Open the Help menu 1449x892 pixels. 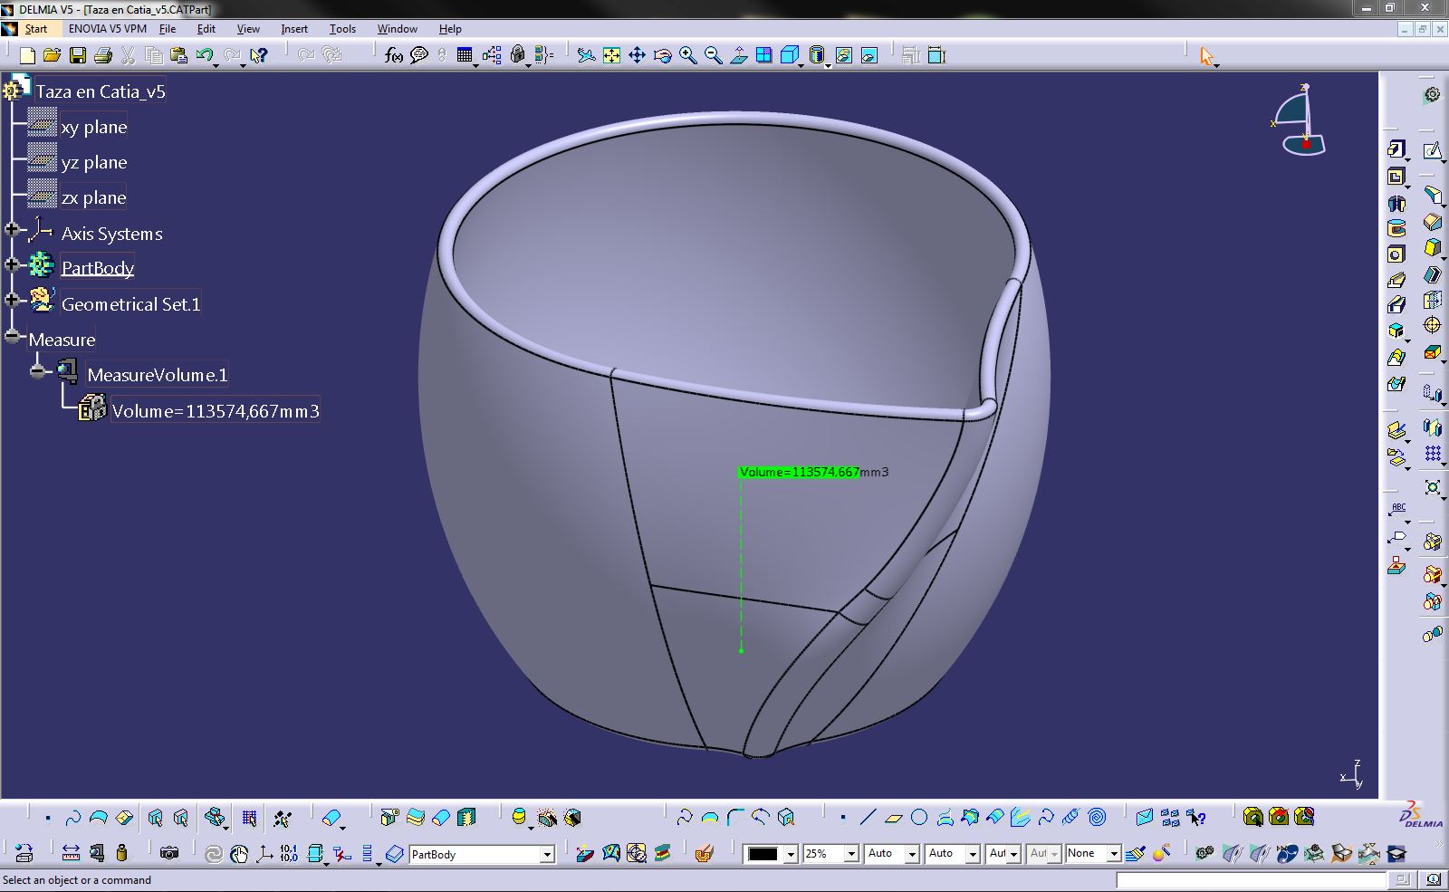pyautogui.click(x=450, y=29)
